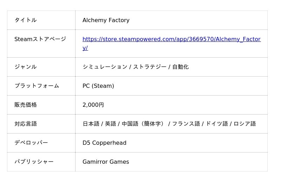The image size is (281, 182).
Task: Click the 2,000円 price value
Action: tap(93, 105)
